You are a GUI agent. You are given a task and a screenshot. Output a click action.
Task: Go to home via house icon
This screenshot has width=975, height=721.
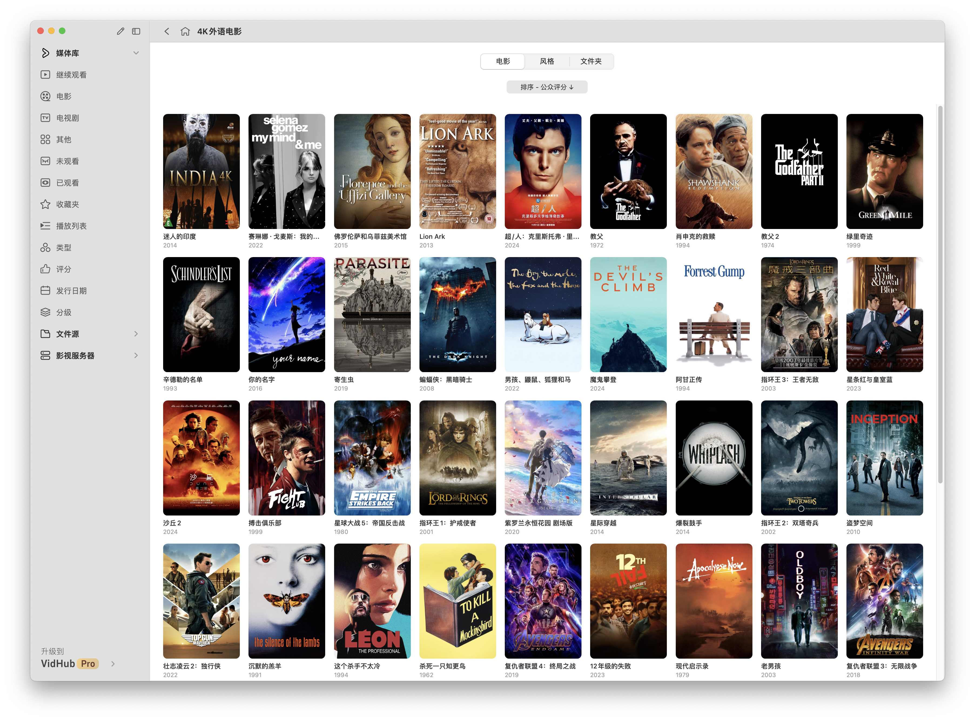[x=185, y=31]
